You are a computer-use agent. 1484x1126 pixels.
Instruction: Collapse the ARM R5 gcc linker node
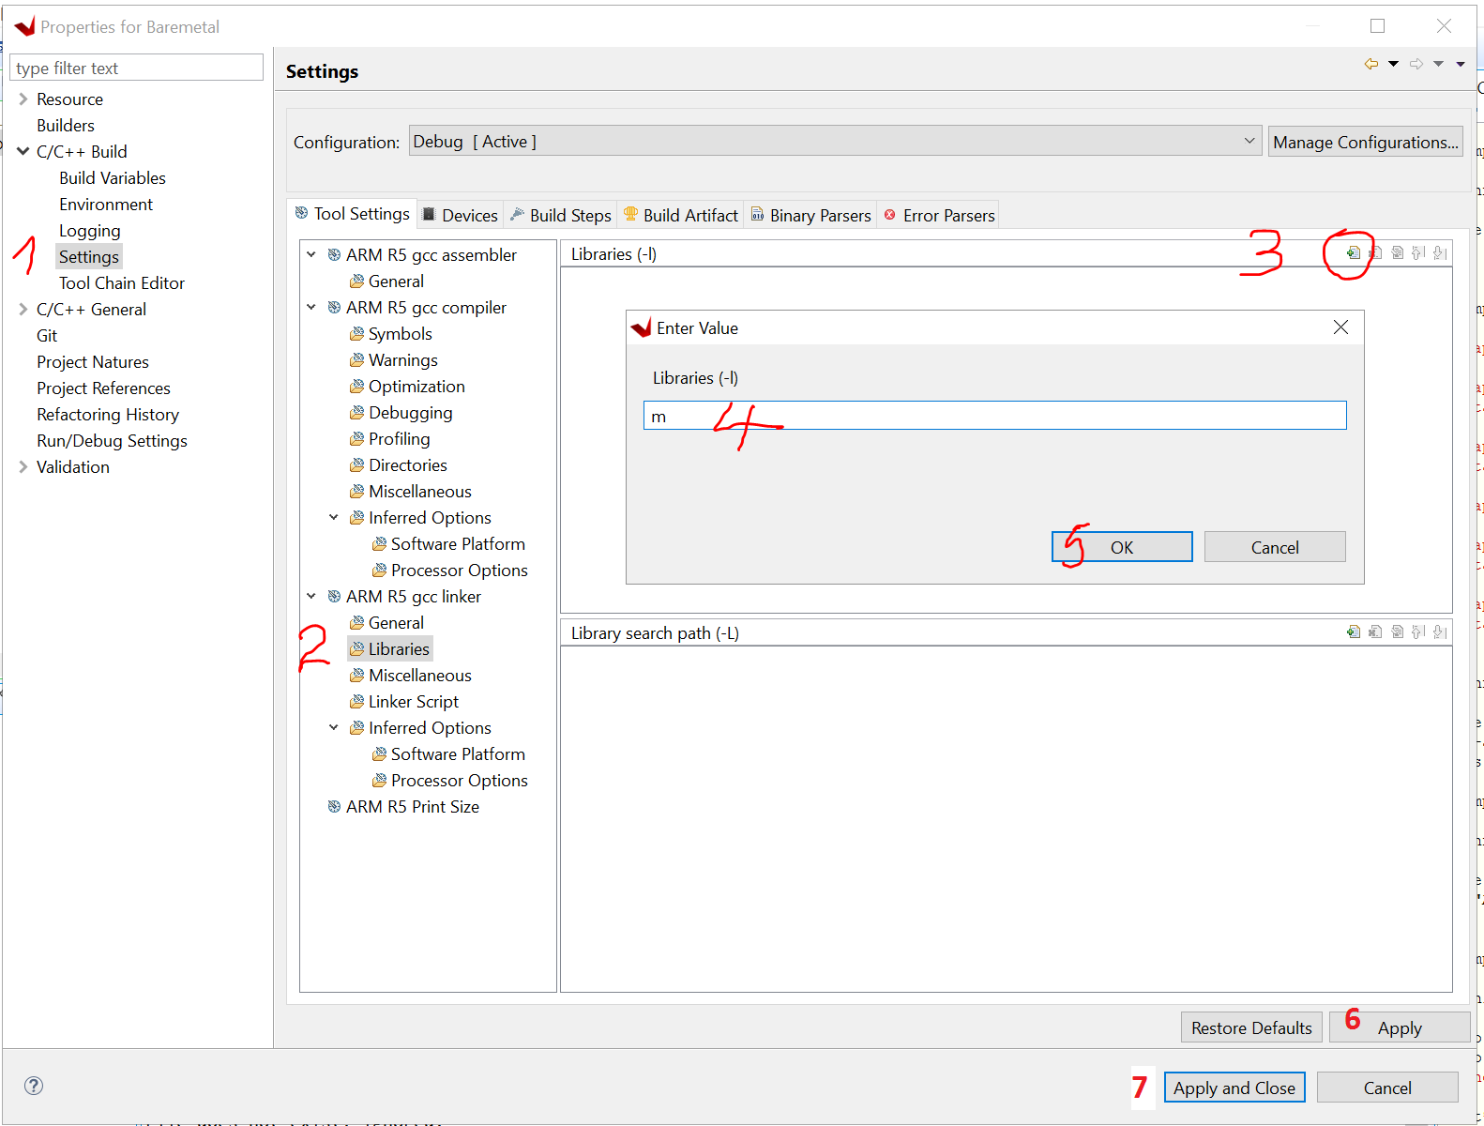coord(311,596)
